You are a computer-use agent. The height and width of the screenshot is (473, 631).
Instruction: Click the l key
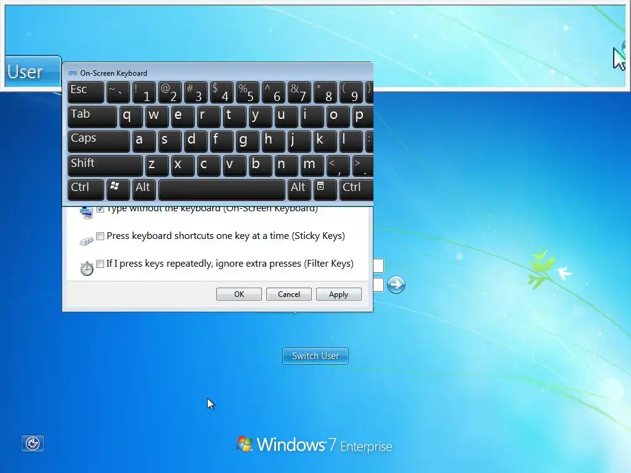[351, 141]
